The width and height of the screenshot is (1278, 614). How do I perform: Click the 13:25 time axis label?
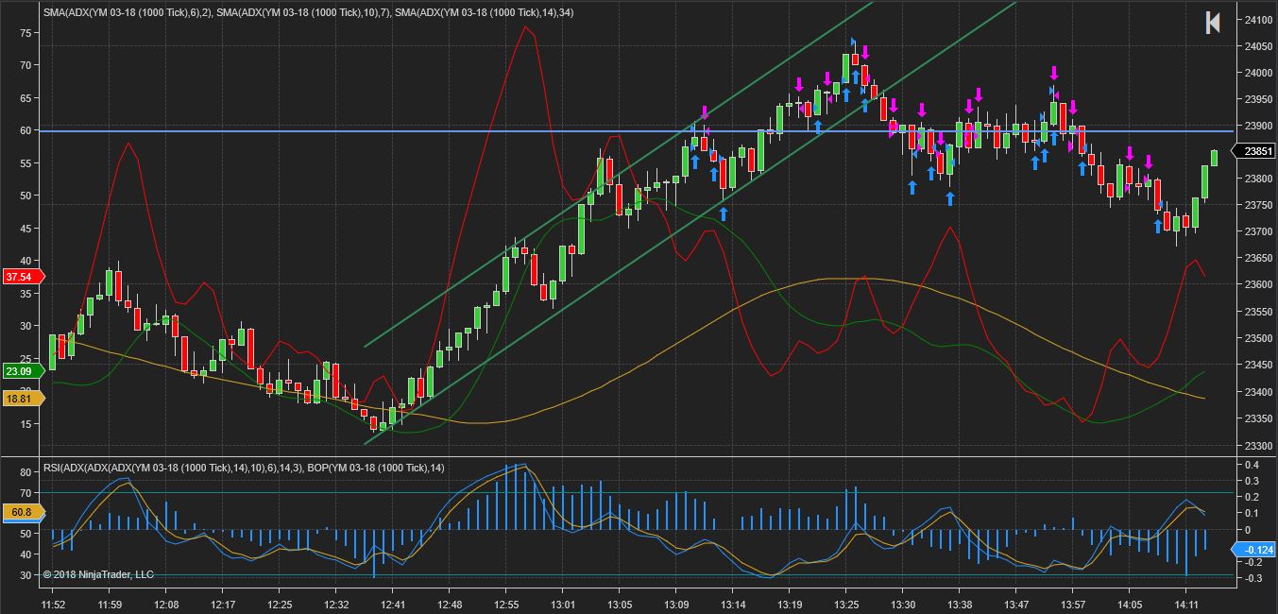click(847, 604)
